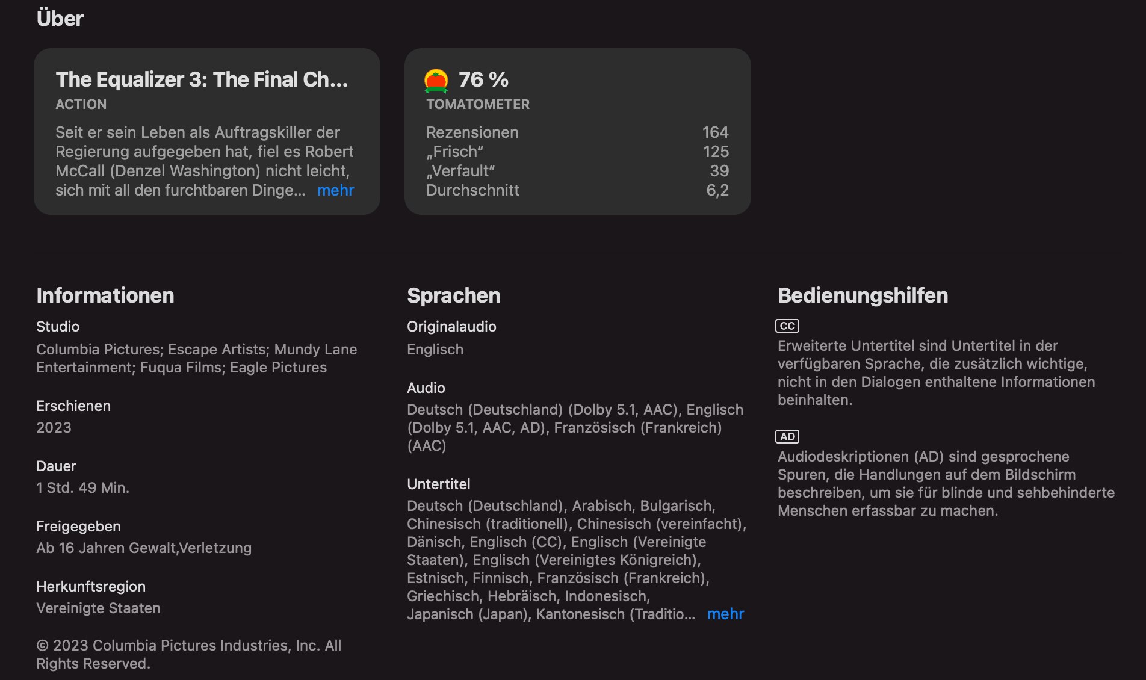Screen dimensions: 1146x680
Task: Click the Bedienungshilfen section heading
Action: (863, 295)
